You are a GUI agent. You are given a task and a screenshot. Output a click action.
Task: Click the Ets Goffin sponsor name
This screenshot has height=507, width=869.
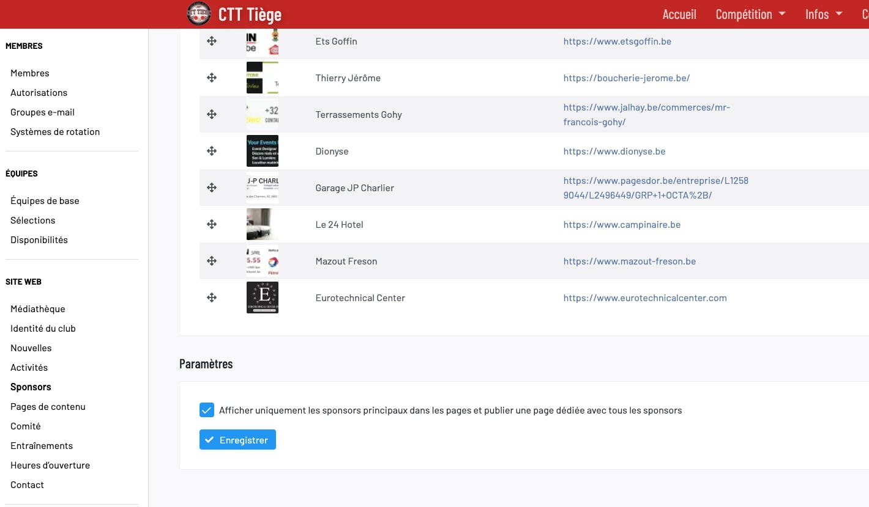[337, 42]
